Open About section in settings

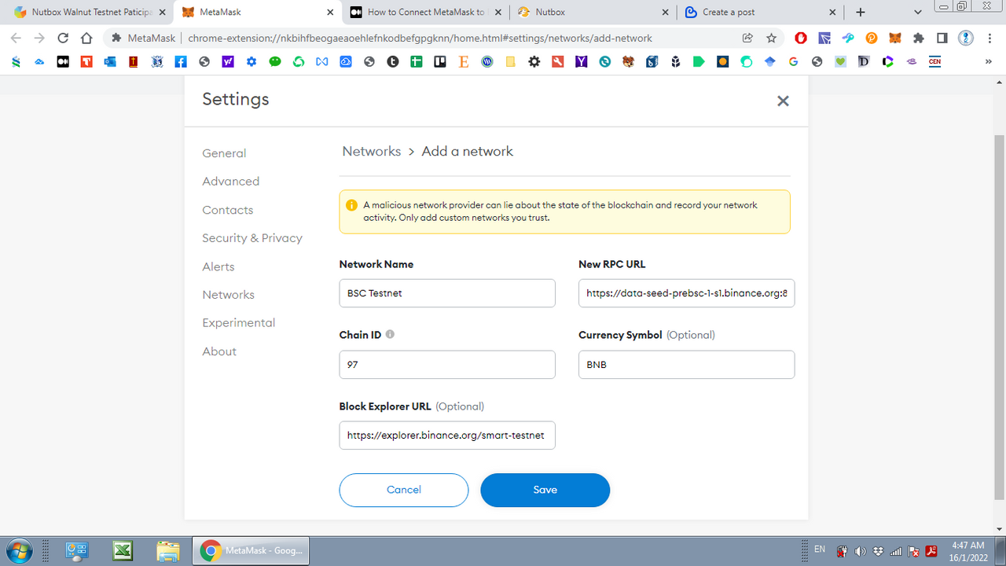click(219, 351)
